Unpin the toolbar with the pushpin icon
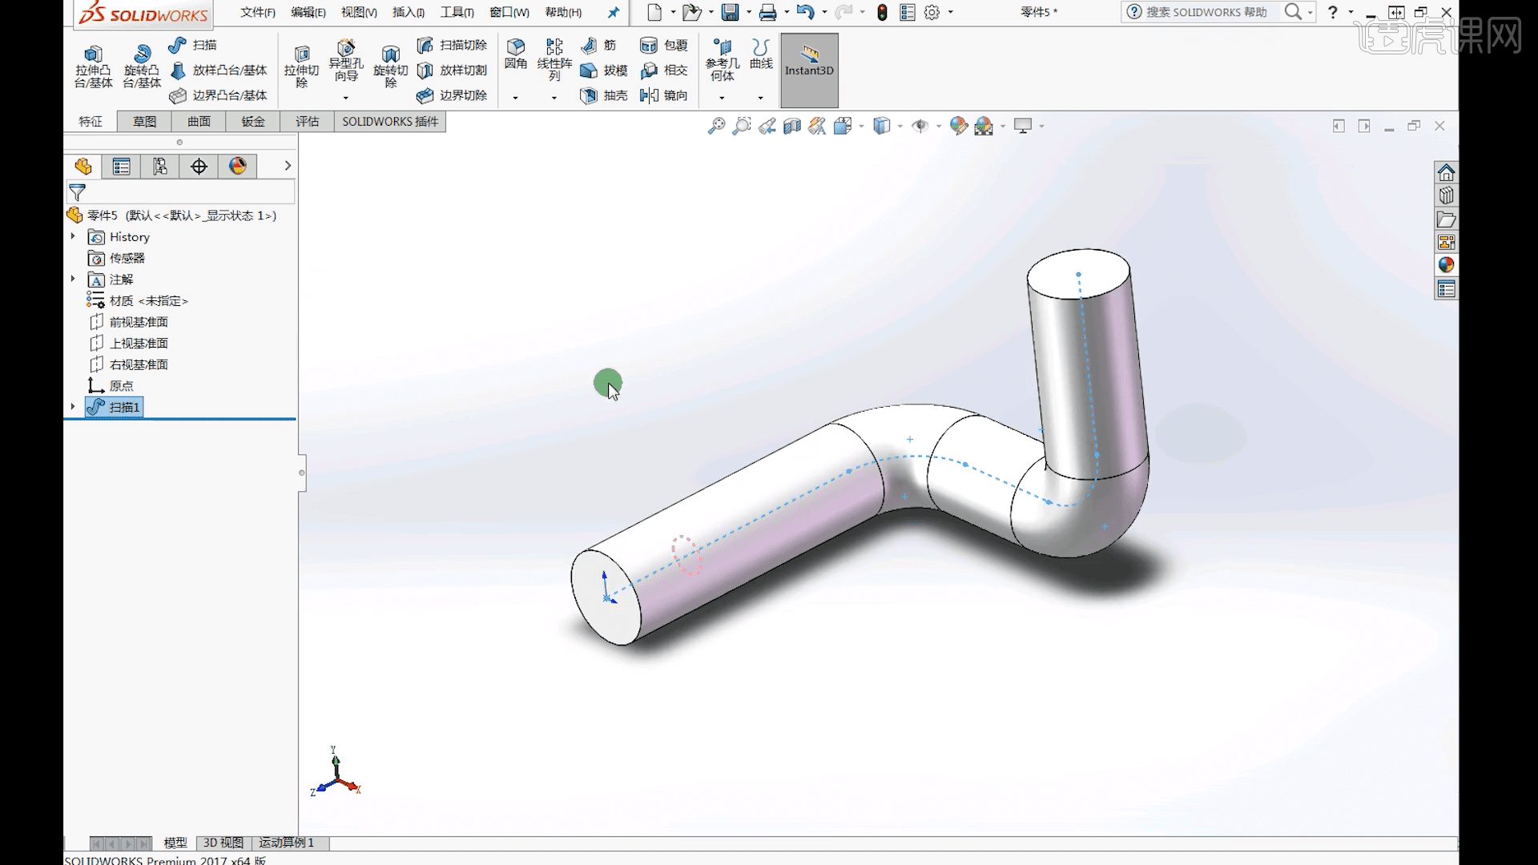The width and height of the screenshot is (1538, 865). 613,12
